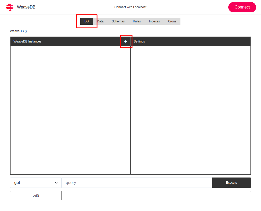Click the WeaveDB Instances panel header

click(28, 41)
